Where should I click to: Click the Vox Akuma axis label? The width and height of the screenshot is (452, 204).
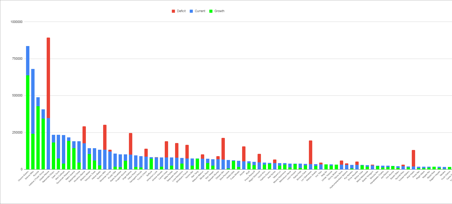tap(390, 175)
